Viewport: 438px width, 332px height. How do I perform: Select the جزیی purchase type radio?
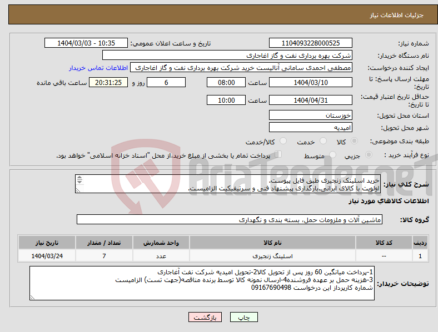click(369, 154)
